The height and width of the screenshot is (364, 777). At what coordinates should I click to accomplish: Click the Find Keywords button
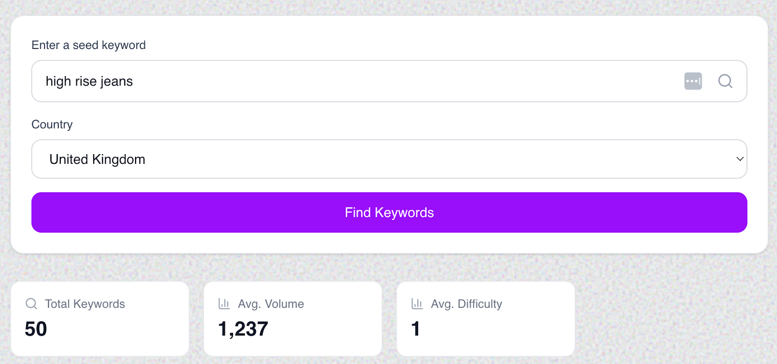pyautogui.click(x=388, y=212)
